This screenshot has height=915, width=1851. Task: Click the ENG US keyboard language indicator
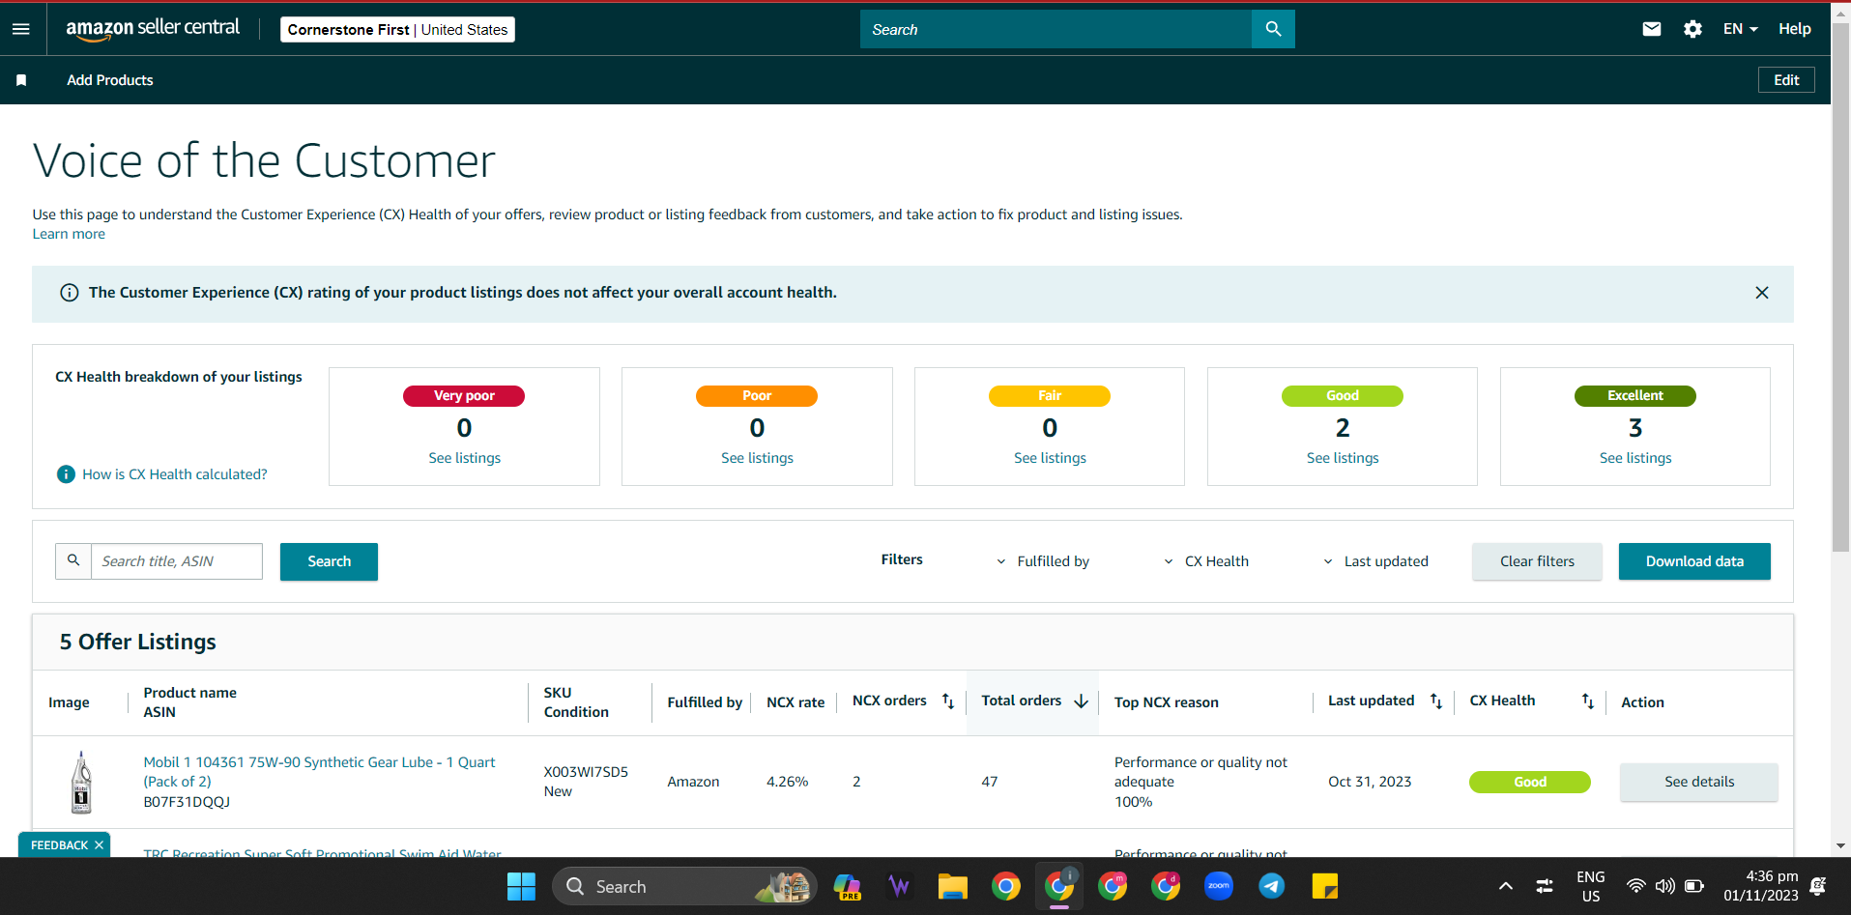pos(1591,886)
